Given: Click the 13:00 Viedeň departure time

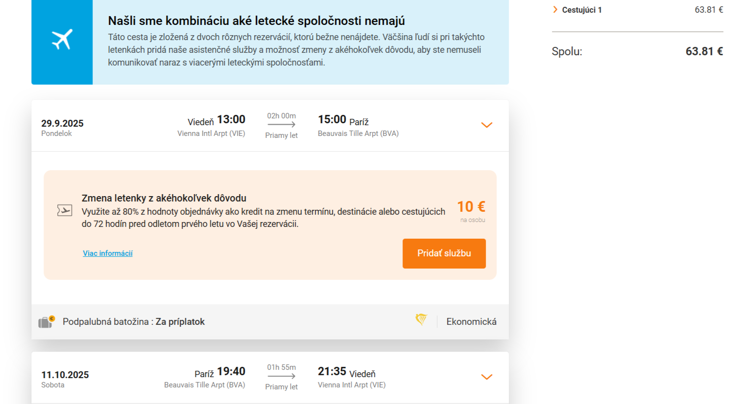Looking at the screenshot, I should (x=231, y=119).
